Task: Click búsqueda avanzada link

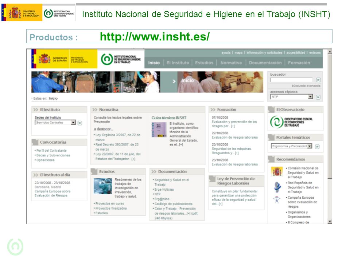Action: click(x=306, y=86)
